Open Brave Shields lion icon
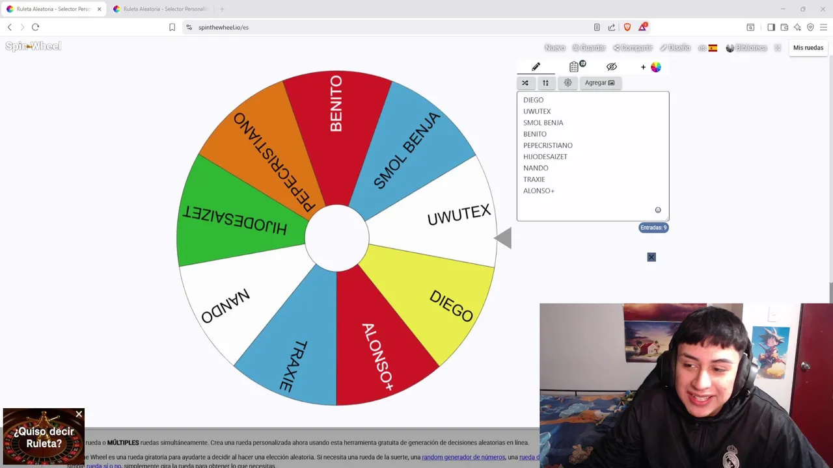Viewport: 833px width, 468px height. 627,27
